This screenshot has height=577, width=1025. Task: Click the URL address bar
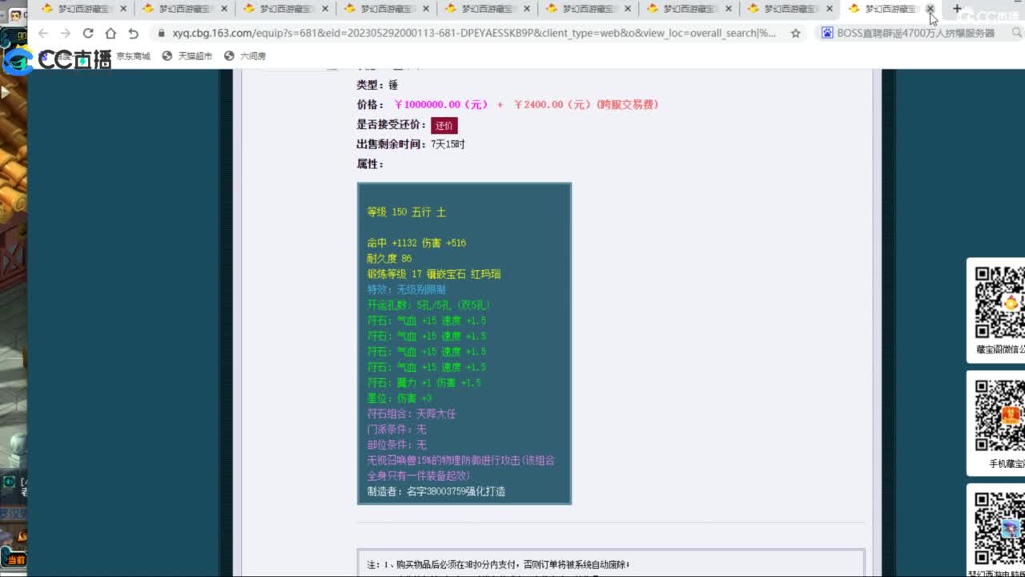tap(472, 34)
